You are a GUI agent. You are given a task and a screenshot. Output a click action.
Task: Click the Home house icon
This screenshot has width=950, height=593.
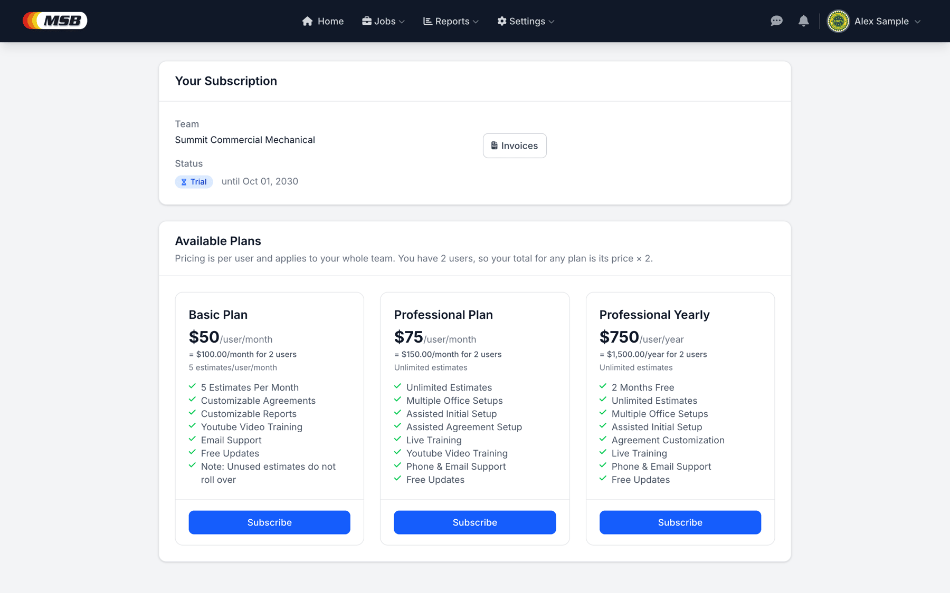point(307,21)
